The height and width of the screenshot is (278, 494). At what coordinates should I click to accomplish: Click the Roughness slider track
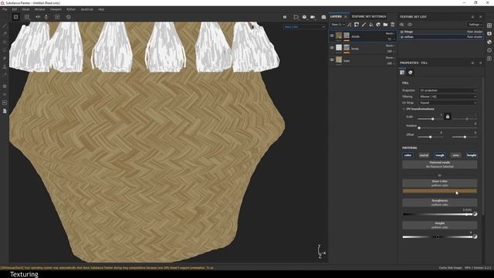tap(438, 215)
